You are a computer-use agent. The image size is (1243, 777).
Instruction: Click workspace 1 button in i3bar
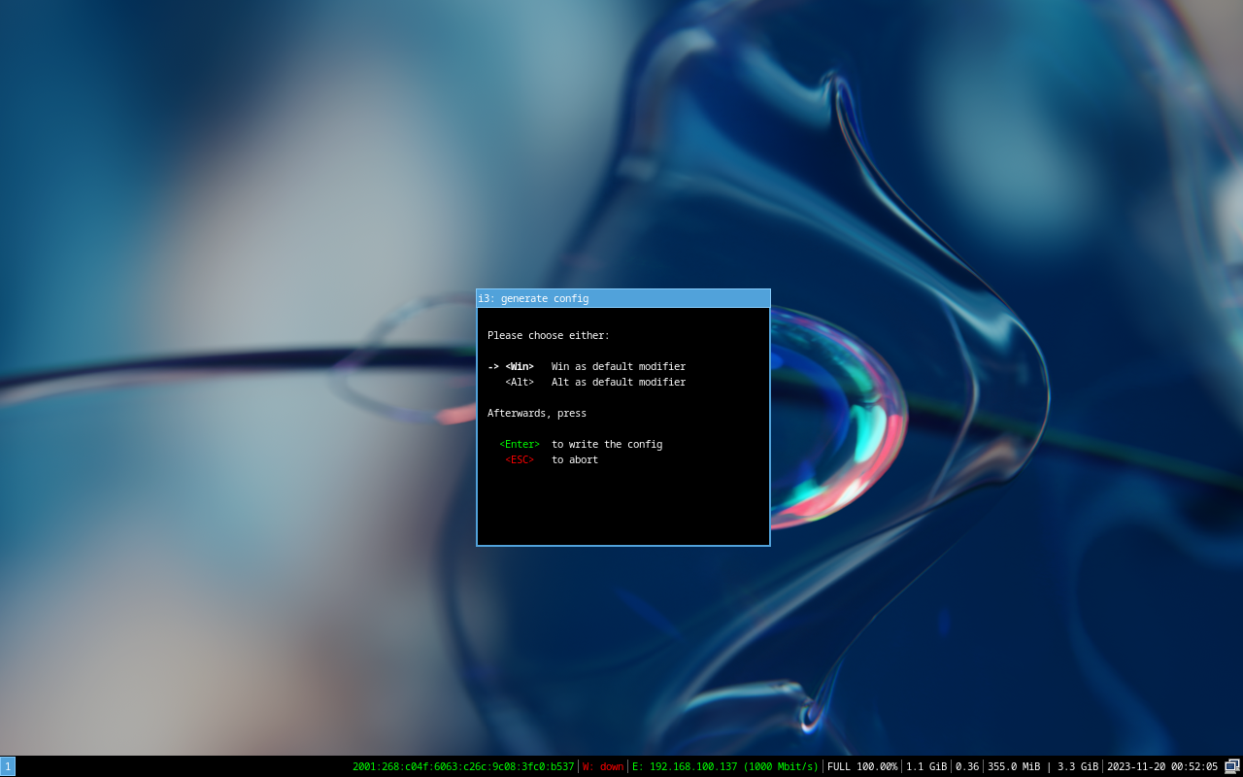8,766
